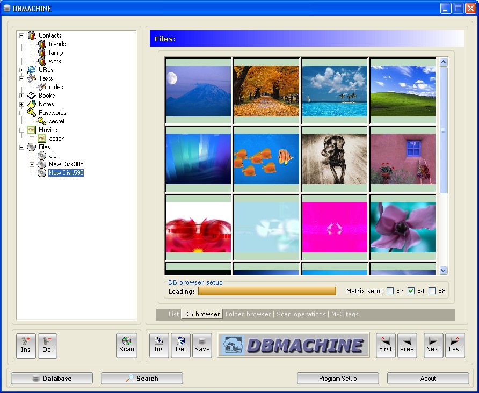Click the alp disc icon
This screenshot has width=479, height=393.
tap(42, 156)
